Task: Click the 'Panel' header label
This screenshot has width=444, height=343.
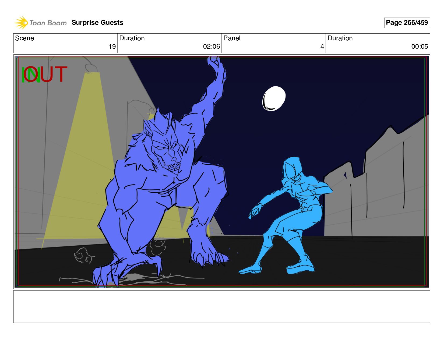Action: [232, 38]
